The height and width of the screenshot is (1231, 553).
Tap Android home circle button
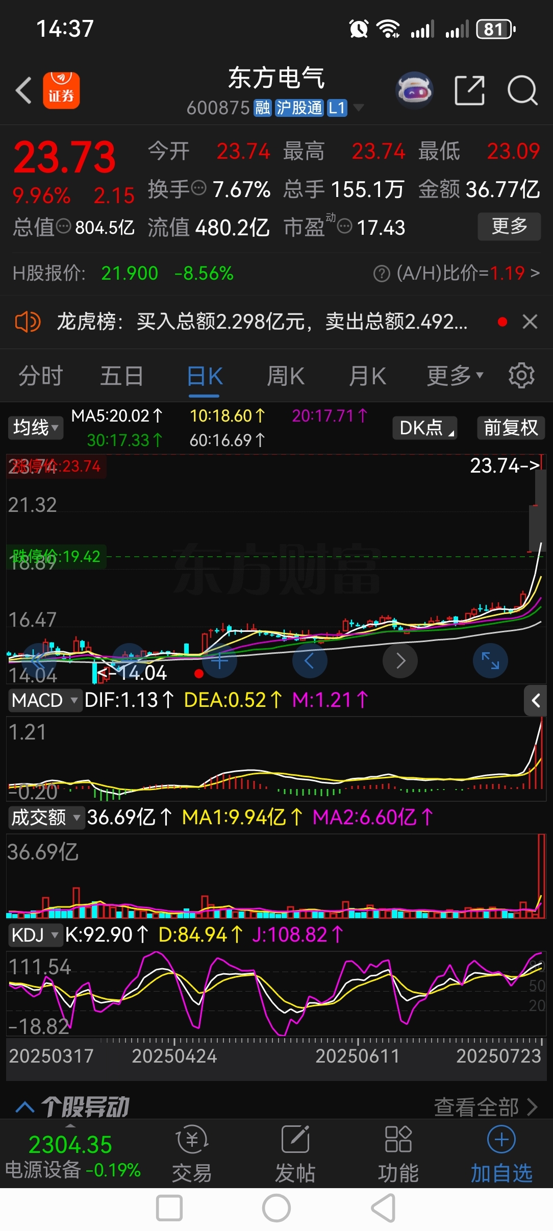tap(276, 1208)
